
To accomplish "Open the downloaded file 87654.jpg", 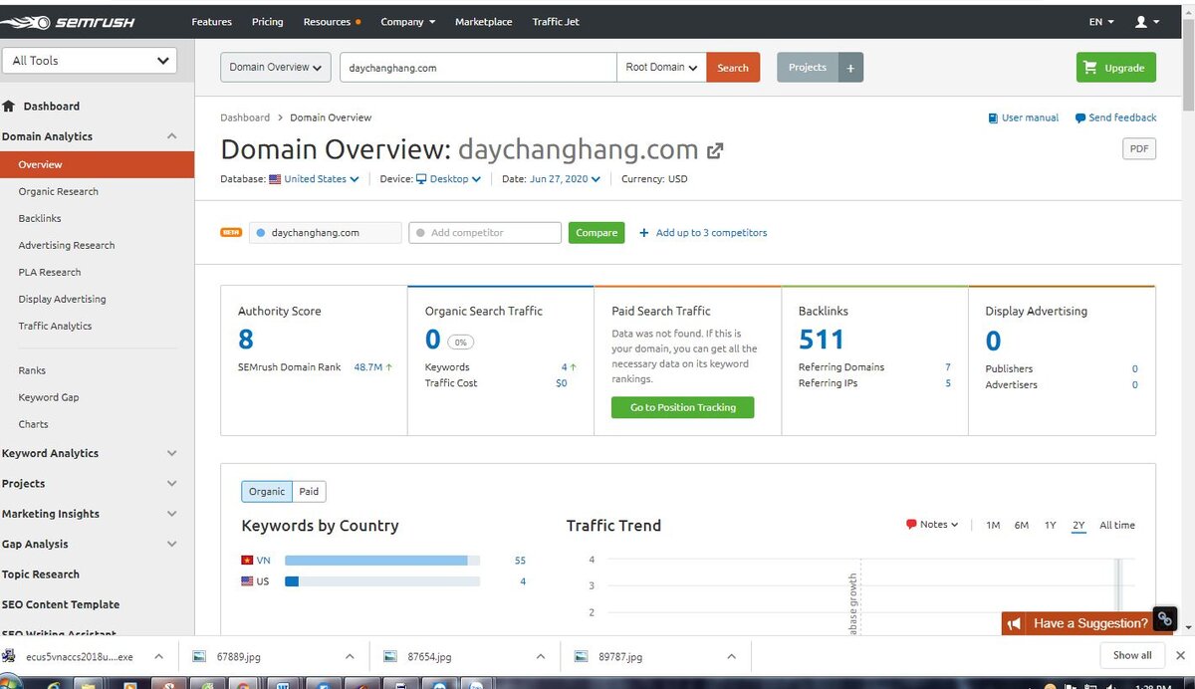I will 430,657.
